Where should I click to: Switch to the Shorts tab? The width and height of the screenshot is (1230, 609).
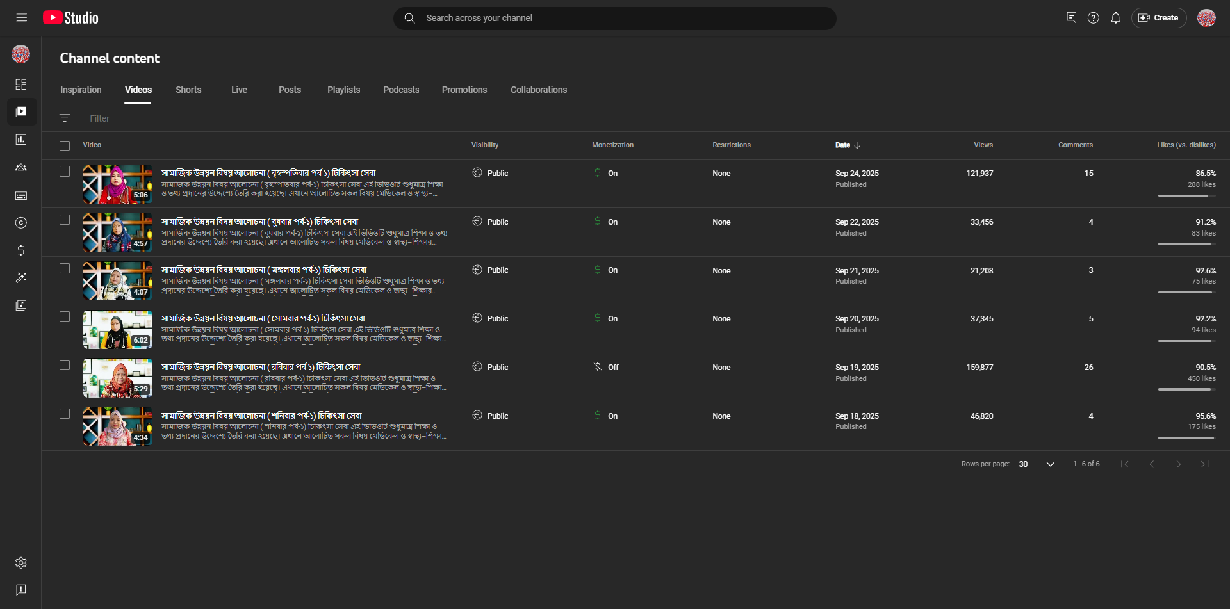[188, 90]
